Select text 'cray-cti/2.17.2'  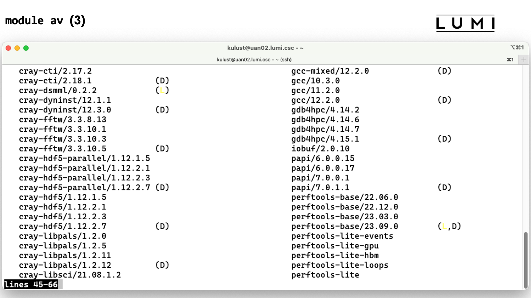pos(55,71)
